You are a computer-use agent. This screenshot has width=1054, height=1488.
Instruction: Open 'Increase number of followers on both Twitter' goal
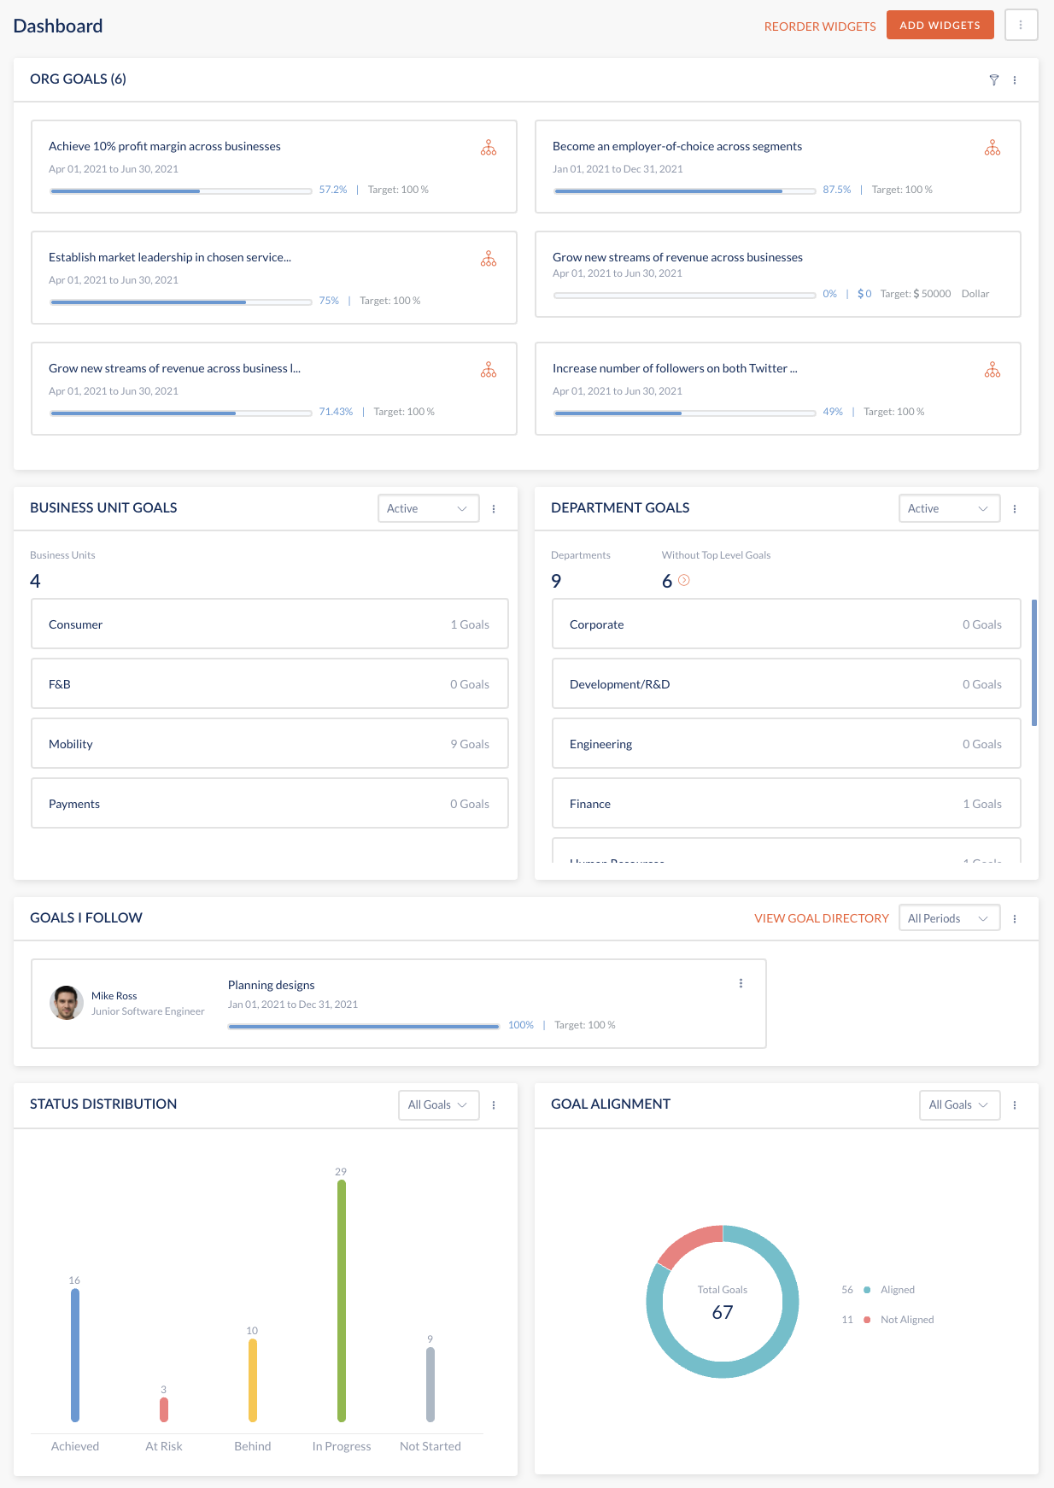[x=778, y=389]
